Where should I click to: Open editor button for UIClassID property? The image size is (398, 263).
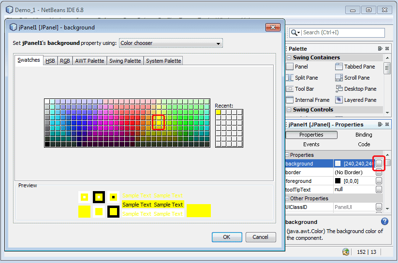point(379,207)
